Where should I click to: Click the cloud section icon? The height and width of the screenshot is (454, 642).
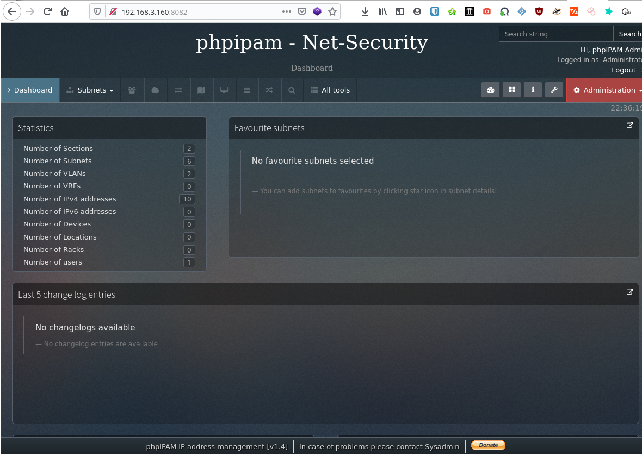156,90
